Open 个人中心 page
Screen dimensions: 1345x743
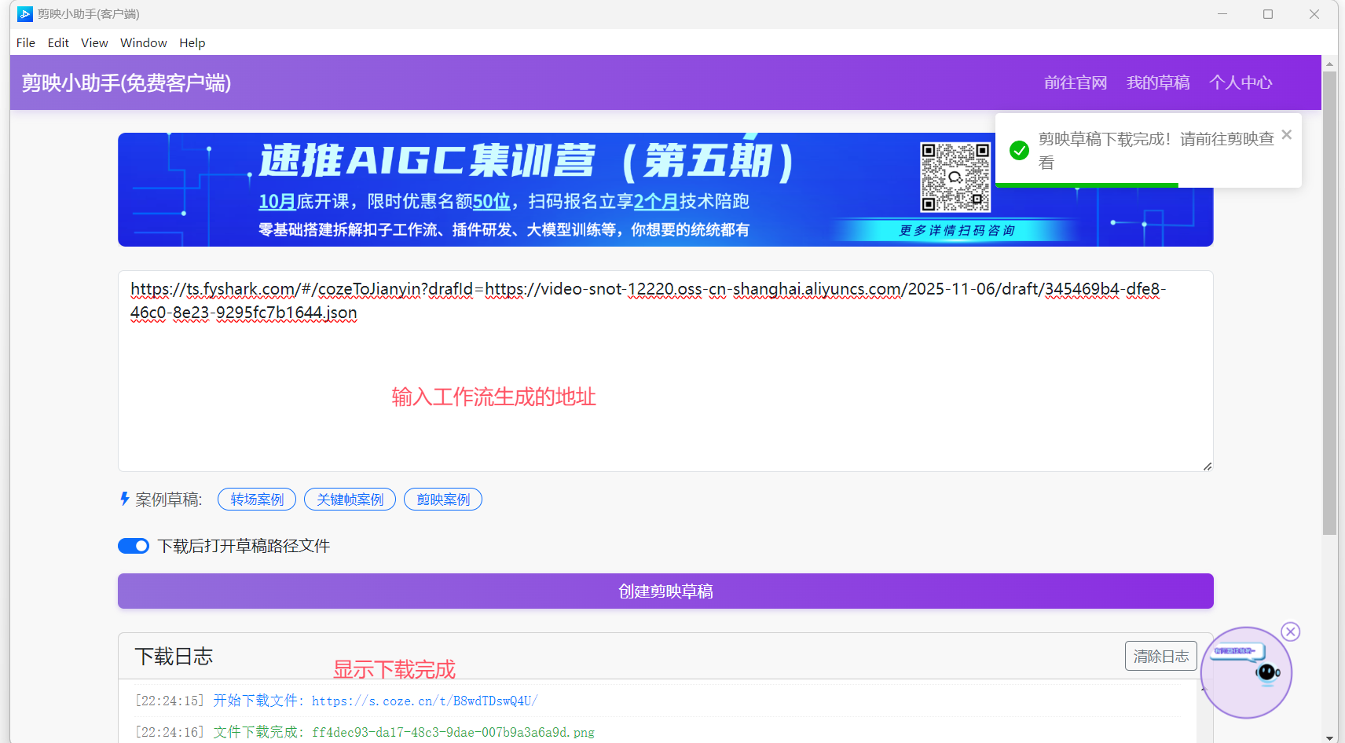1241,82
